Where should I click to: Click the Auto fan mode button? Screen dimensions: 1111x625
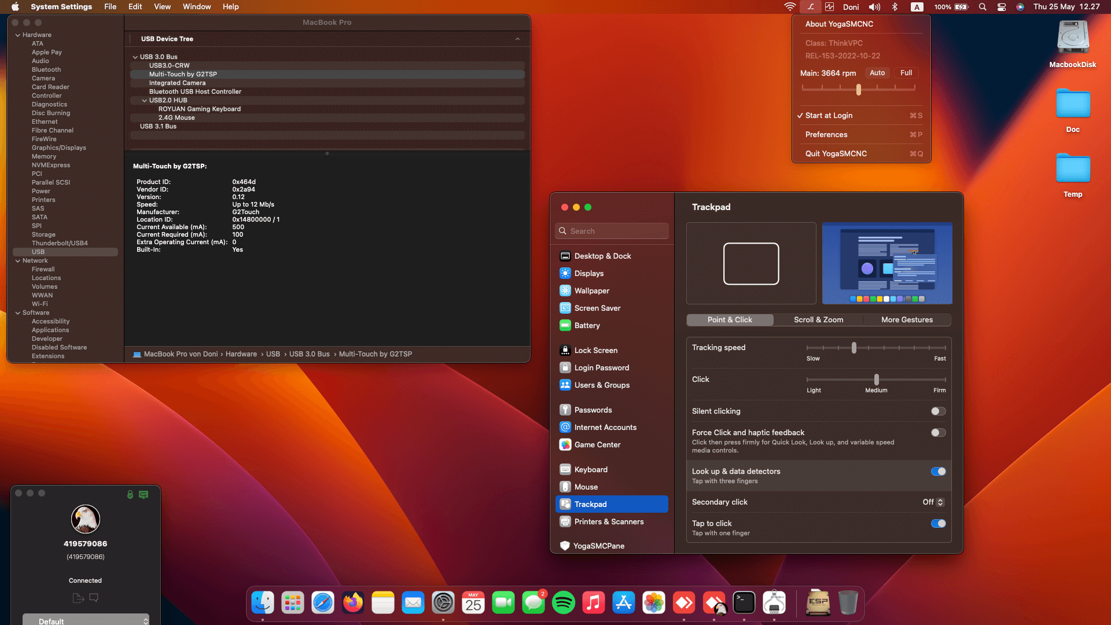click(x=877, y=73)
